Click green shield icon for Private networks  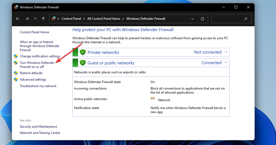pos(82,52)
